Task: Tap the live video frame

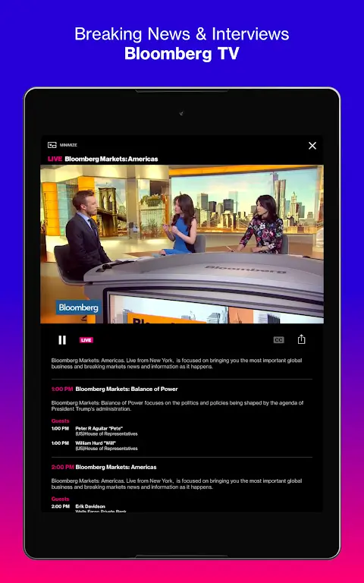Action: (x=182, y=244)
